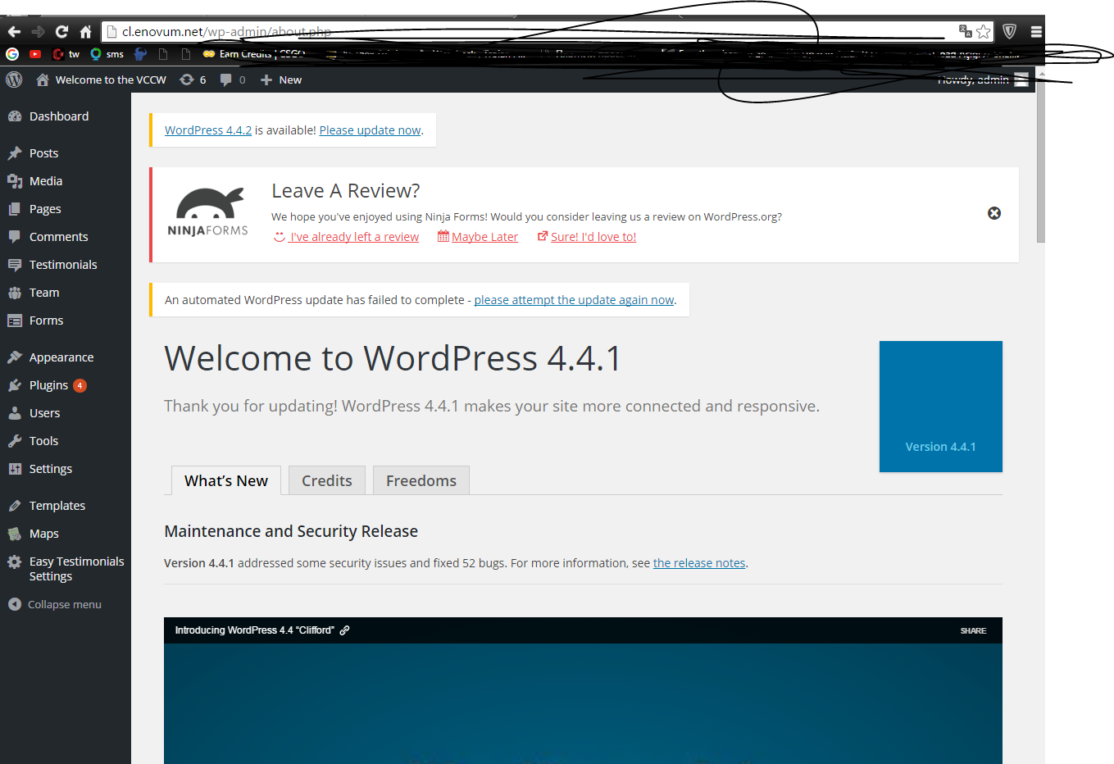Open the updates indicator showing 6

tap(193, 80)
